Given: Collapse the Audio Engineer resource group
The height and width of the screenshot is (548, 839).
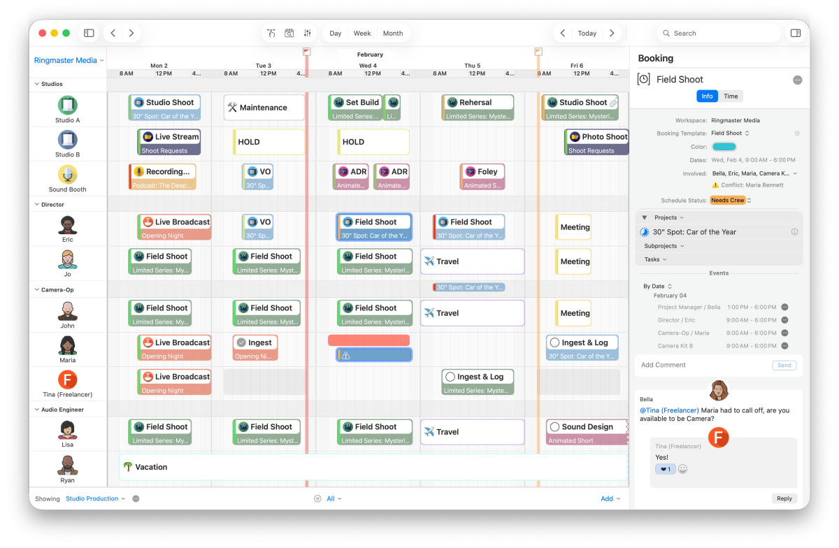Looking at the screenshot, I should tap(36, 410).
